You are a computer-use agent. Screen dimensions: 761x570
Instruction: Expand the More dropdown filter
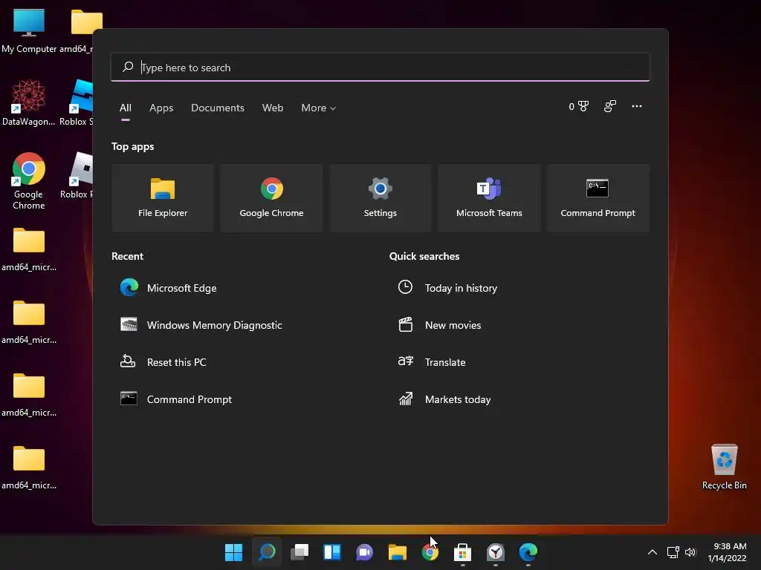click(x=318, y=108)
